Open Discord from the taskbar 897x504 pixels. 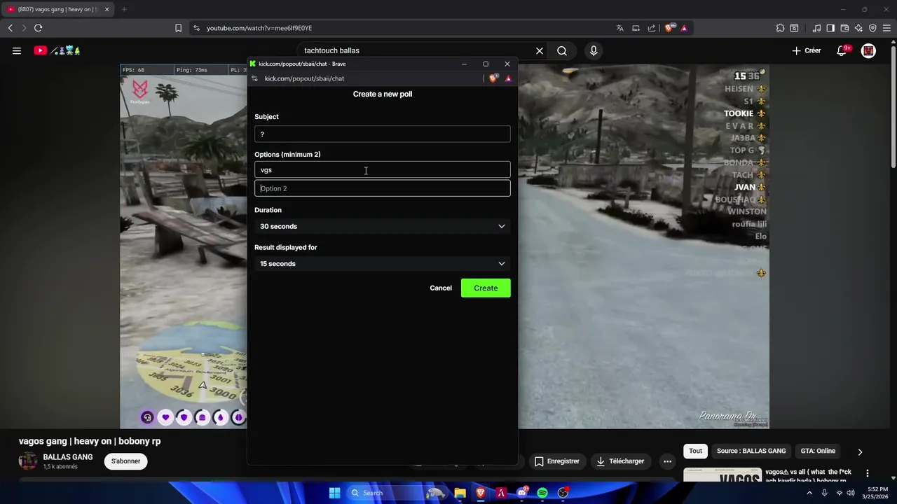[522, 493]
